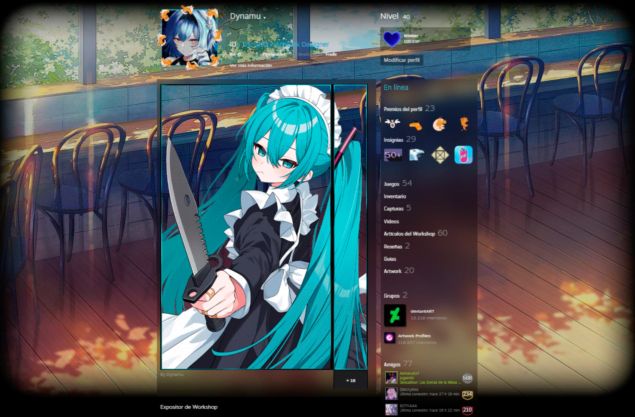The image size is (635, 417).
Task: Click the 'Modificar perfil' button
Action: click(x=402, y=60)
